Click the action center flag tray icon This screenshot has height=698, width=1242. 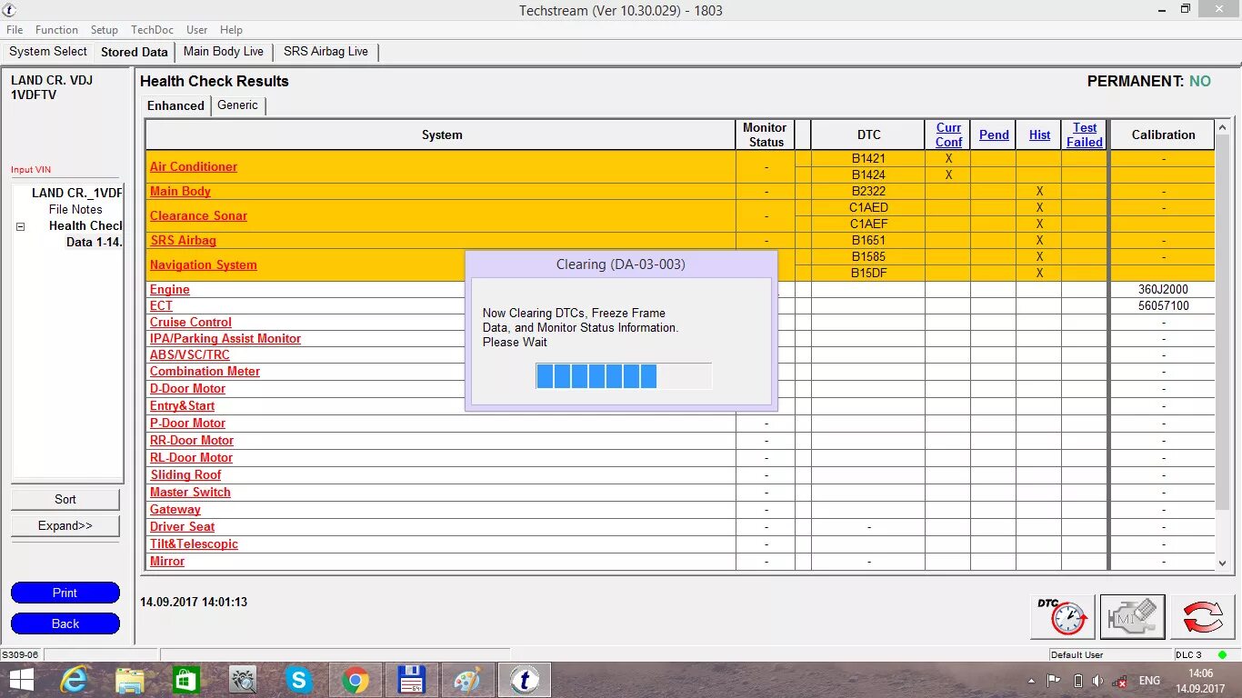pos(1054,680)
